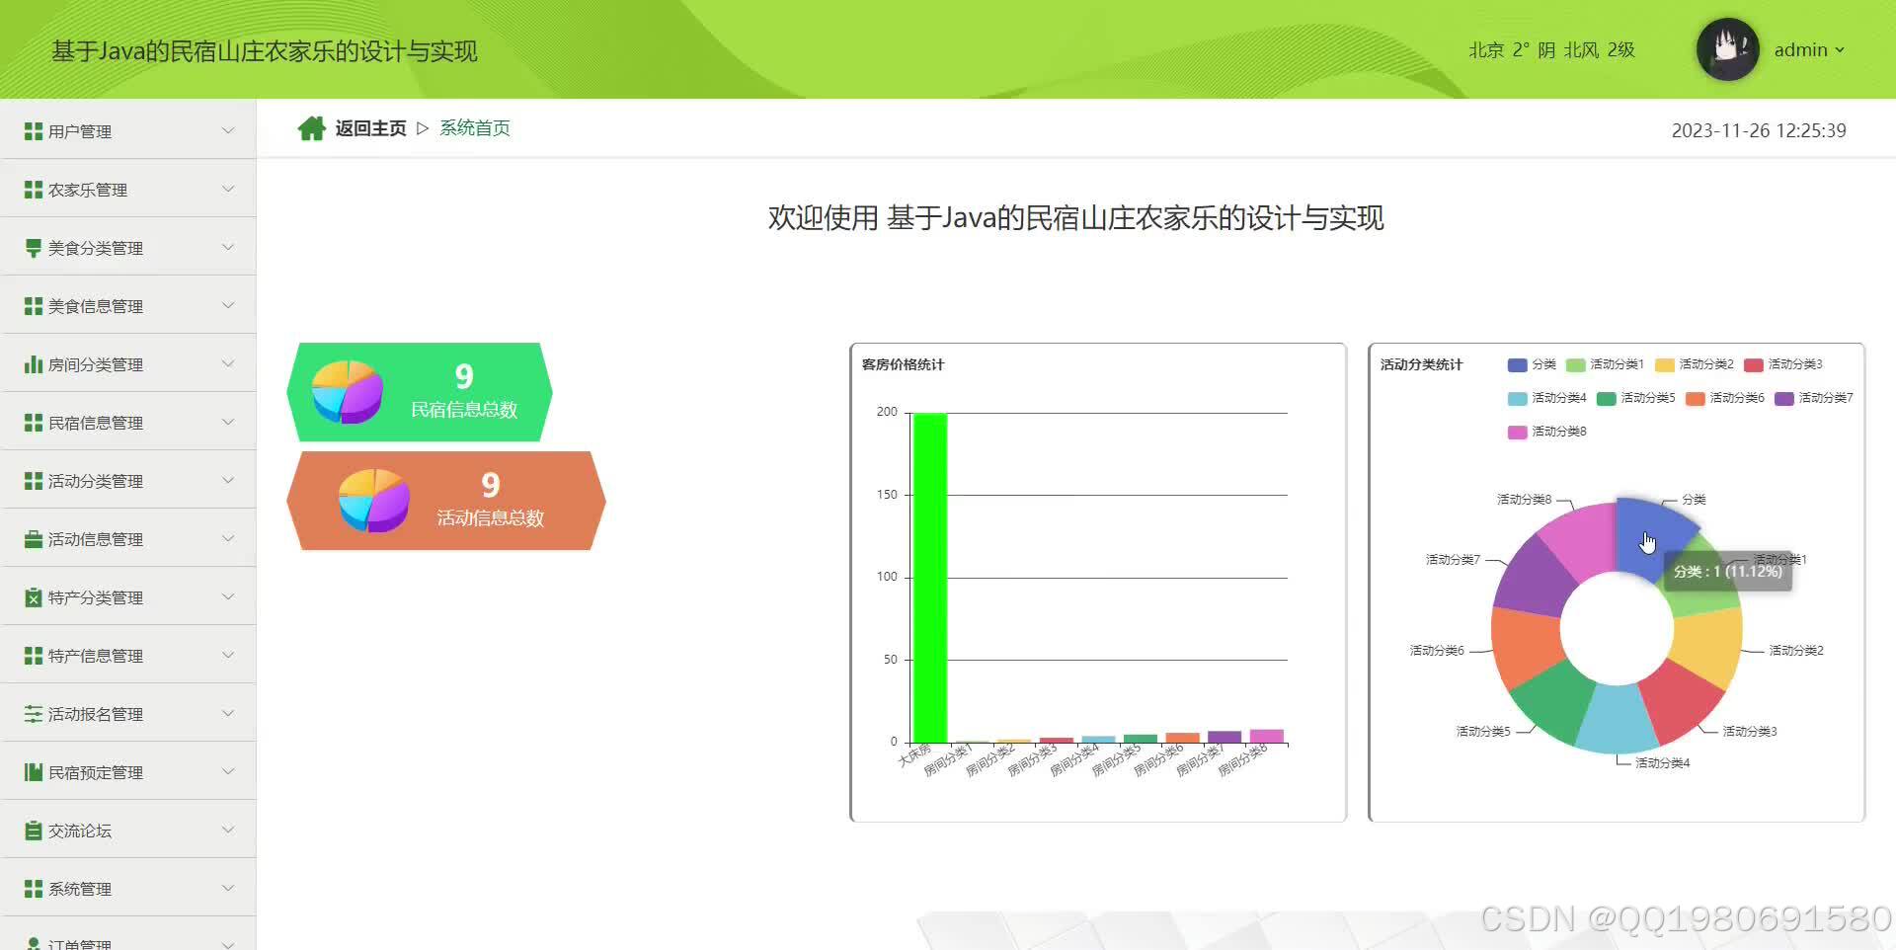
Task: Open 民宿预定管理 menu item
Action: pos(128,771)
